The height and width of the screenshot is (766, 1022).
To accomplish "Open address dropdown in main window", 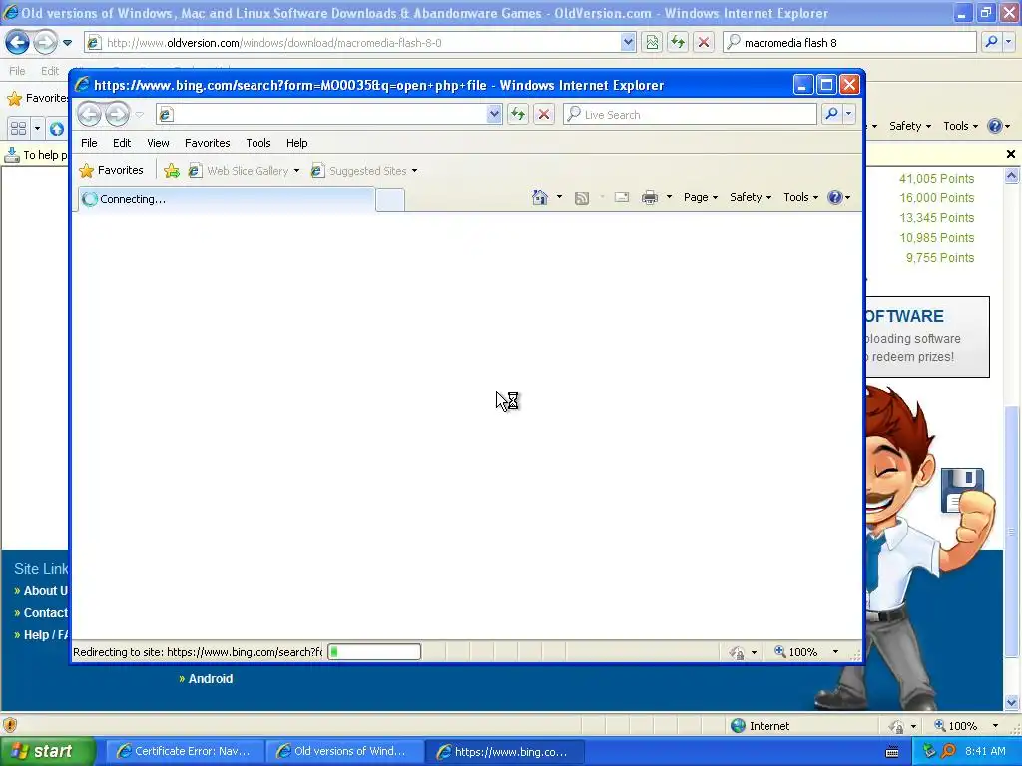I will (628, 42).
